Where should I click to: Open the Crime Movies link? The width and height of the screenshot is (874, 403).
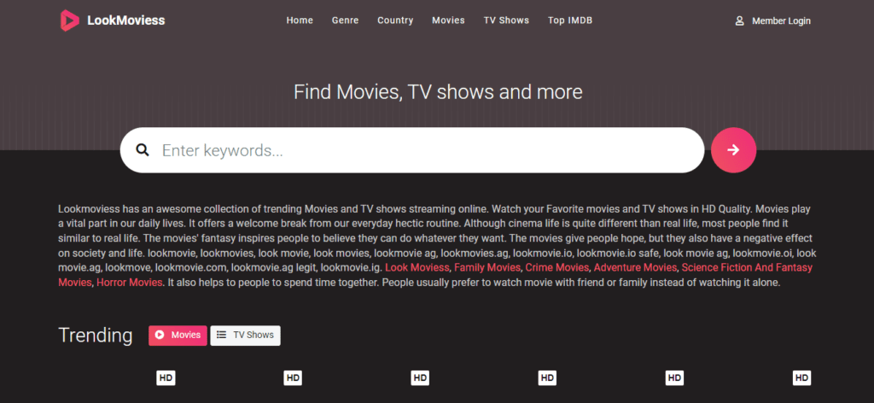pyautogui.click(x=556, y=267)
